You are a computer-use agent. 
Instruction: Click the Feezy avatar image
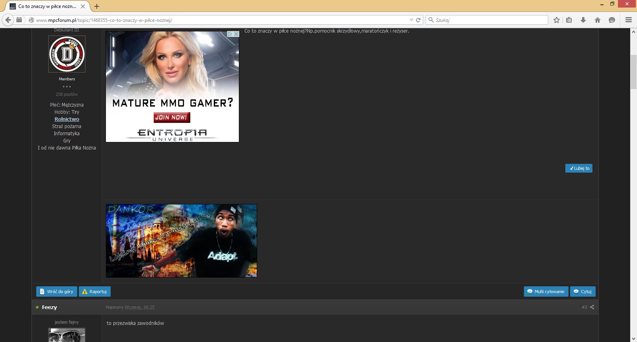(67, 335)
